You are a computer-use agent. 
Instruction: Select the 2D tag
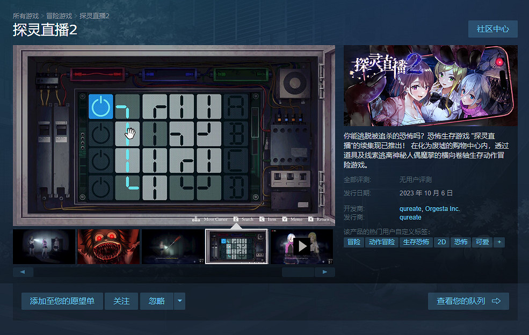click(x=443, y=242)
